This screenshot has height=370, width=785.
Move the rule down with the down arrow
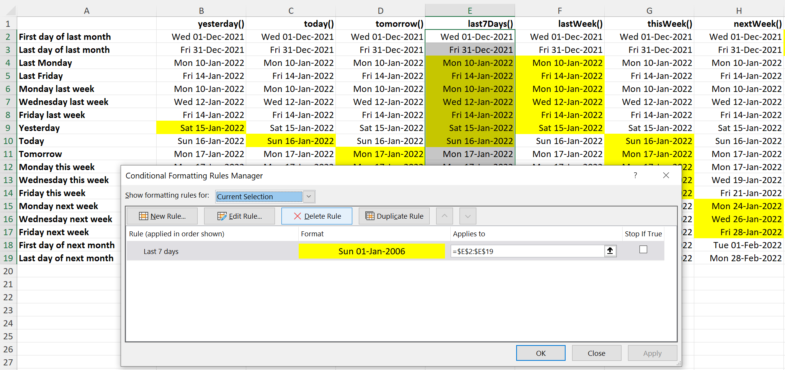[x=467, y=216]
